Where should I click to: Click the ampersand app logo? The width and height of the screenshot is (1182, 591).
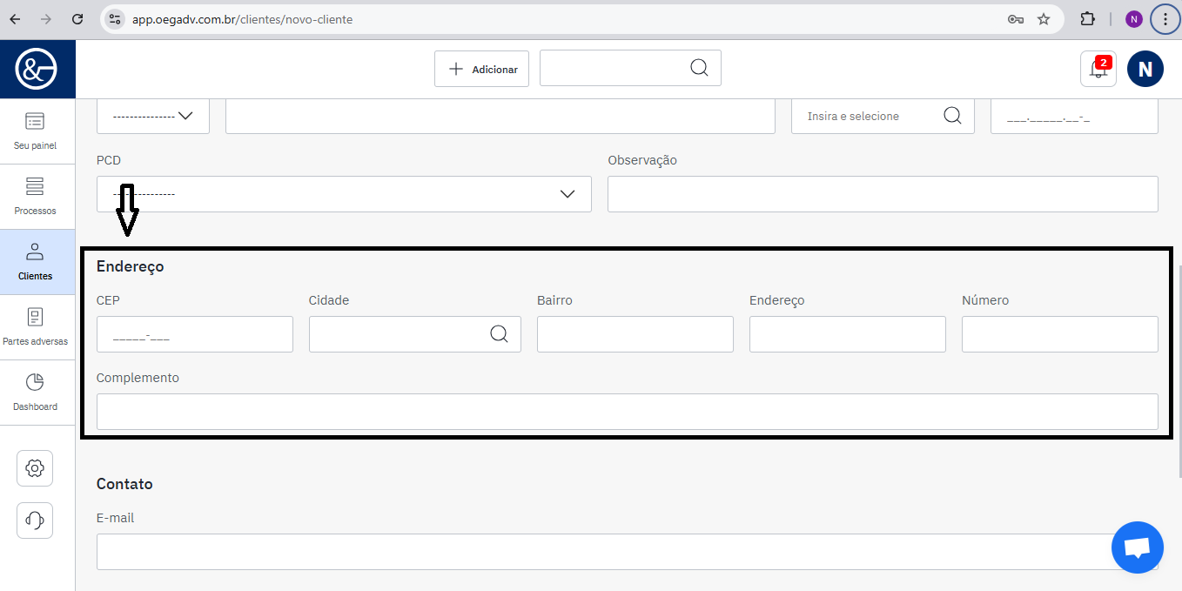pyautogui.click(x=37, y=69)
